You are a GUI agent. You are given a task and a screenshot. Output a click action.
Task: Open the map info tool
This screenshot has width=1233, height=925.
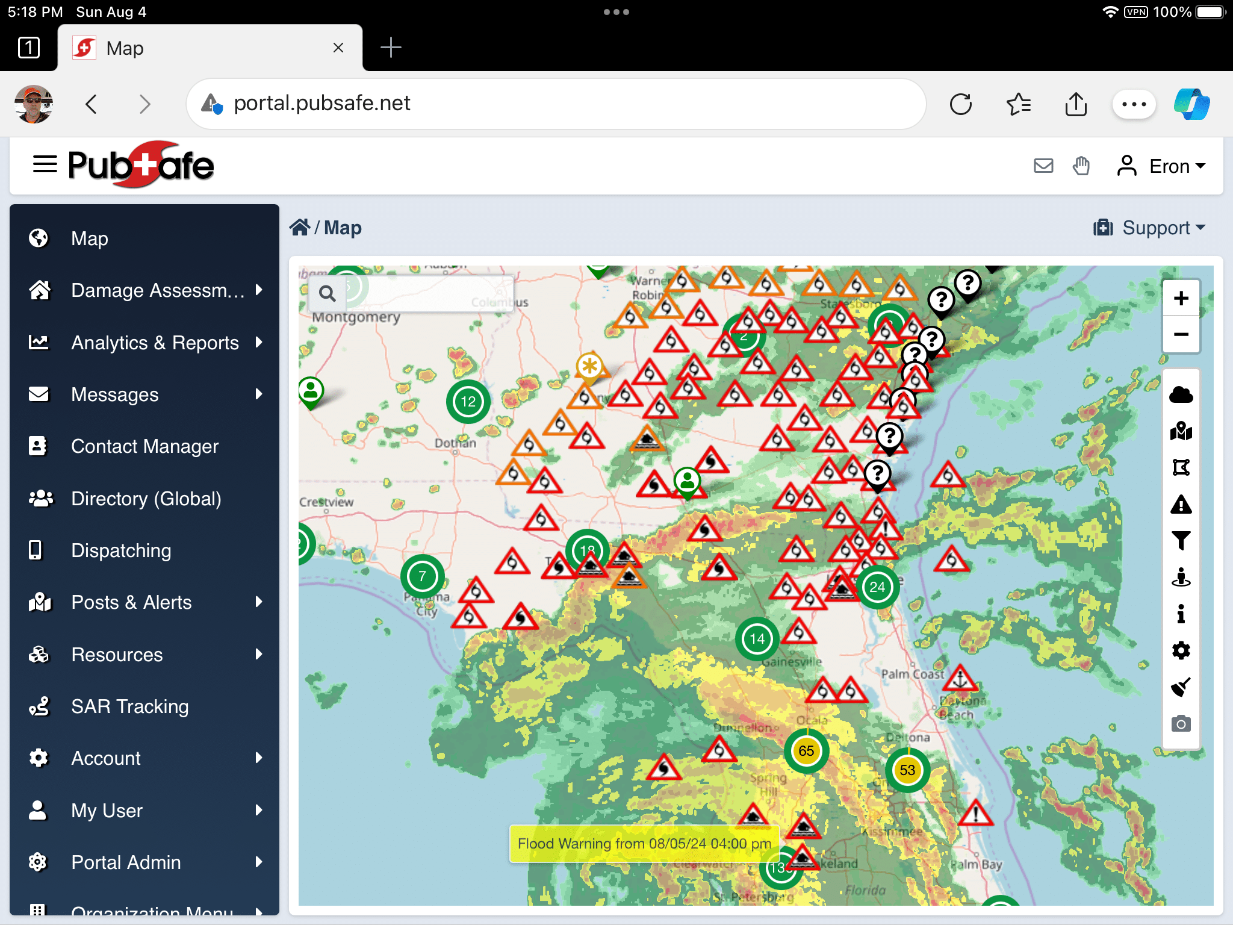click(1181, 614)
